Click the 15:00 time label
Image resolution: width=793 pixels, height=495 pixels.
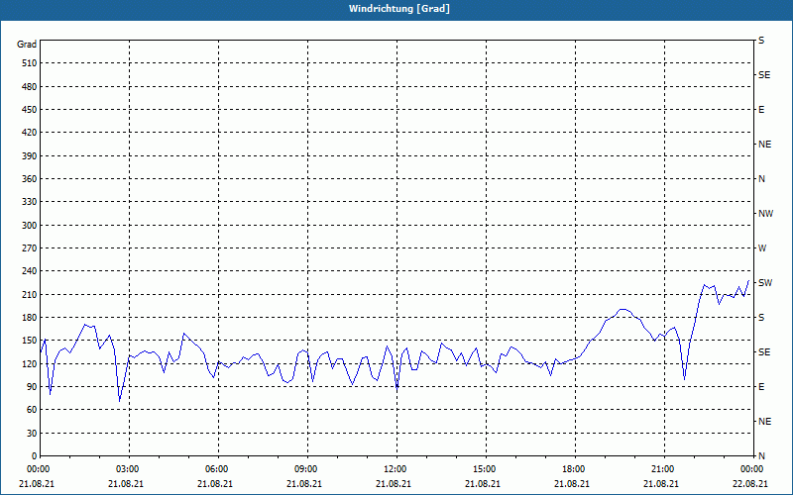point(486,469)
